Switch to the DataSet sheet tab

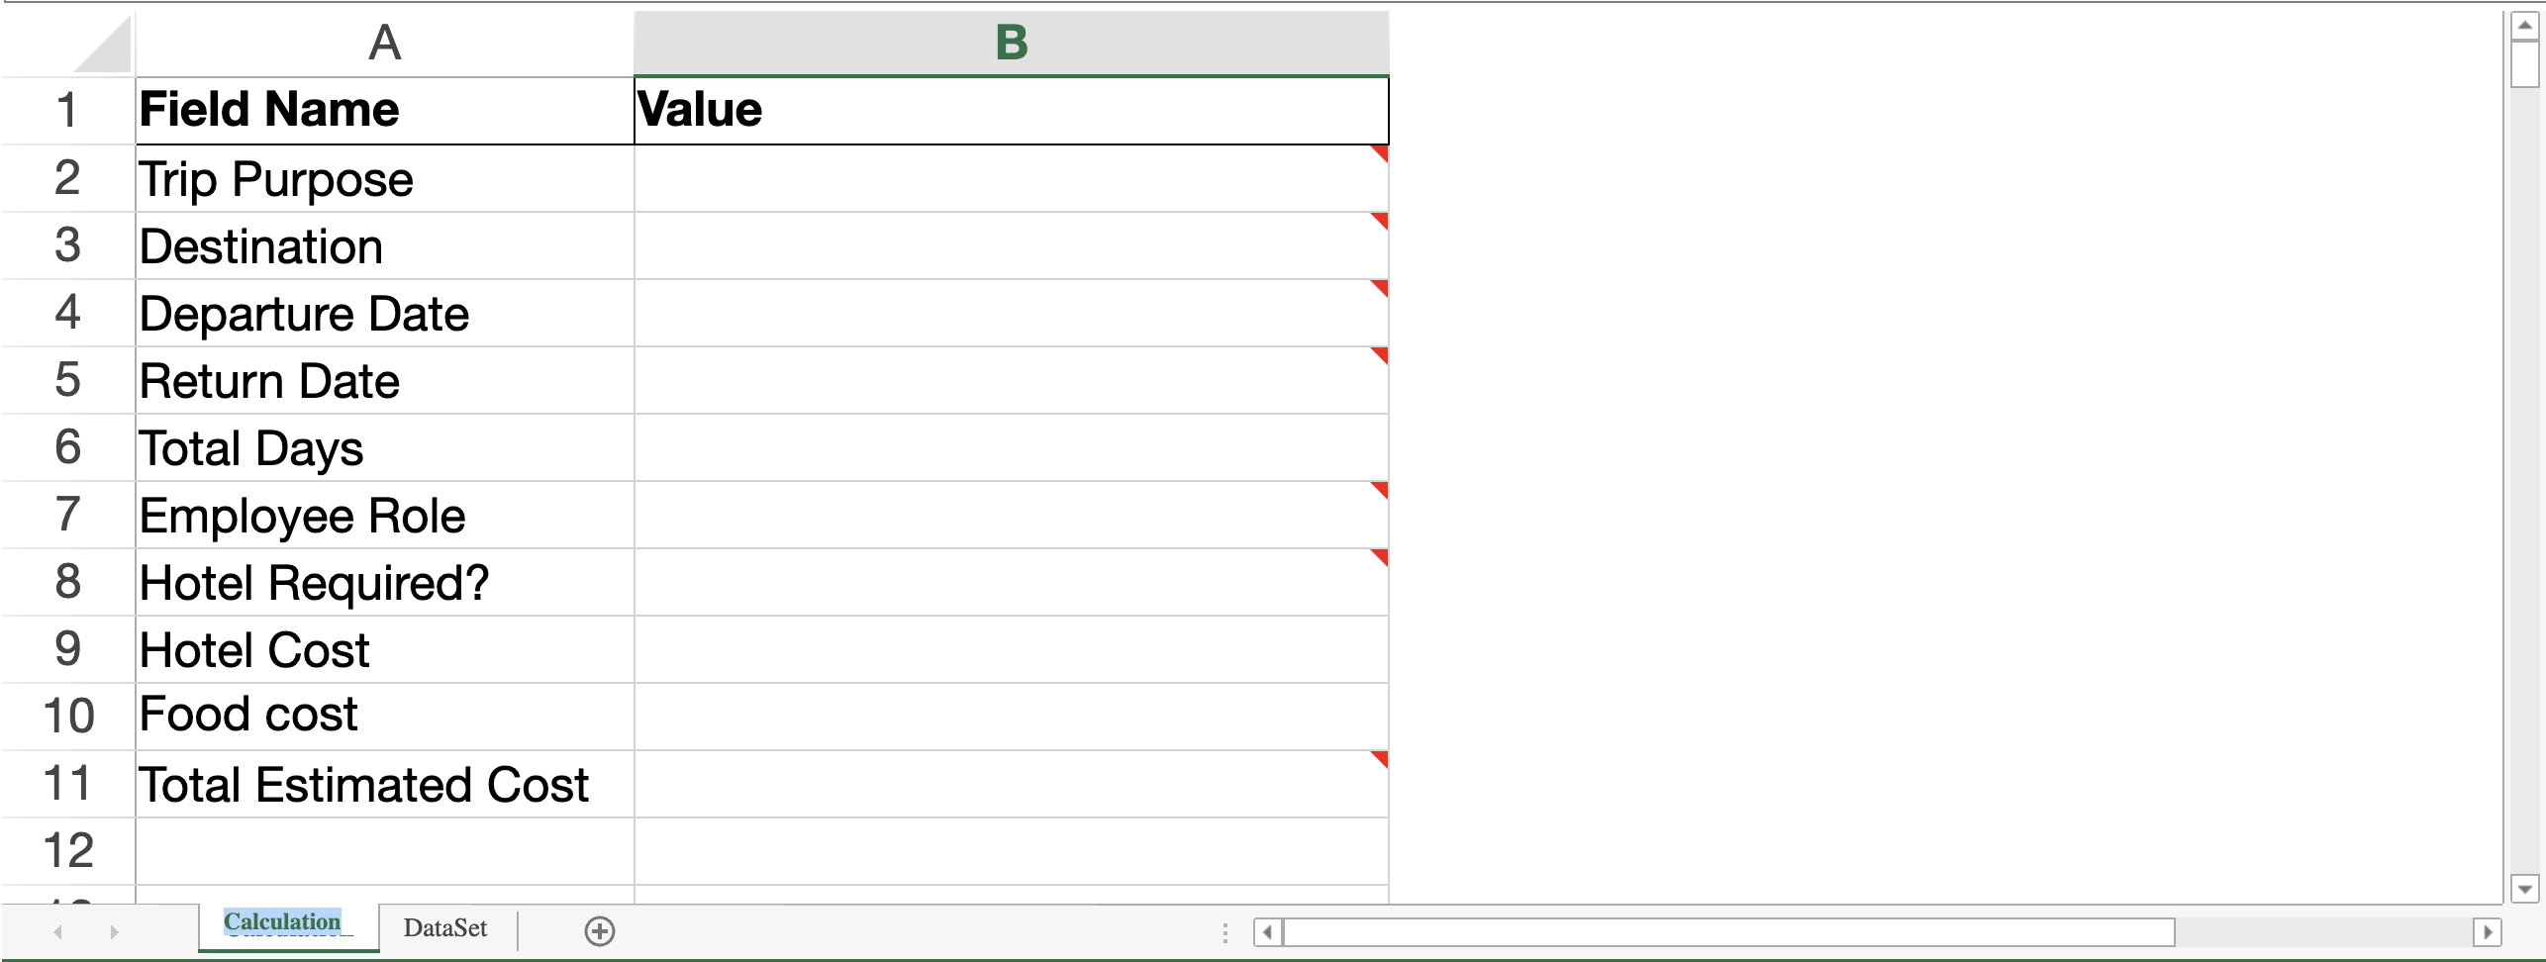[x=445, y=928]
